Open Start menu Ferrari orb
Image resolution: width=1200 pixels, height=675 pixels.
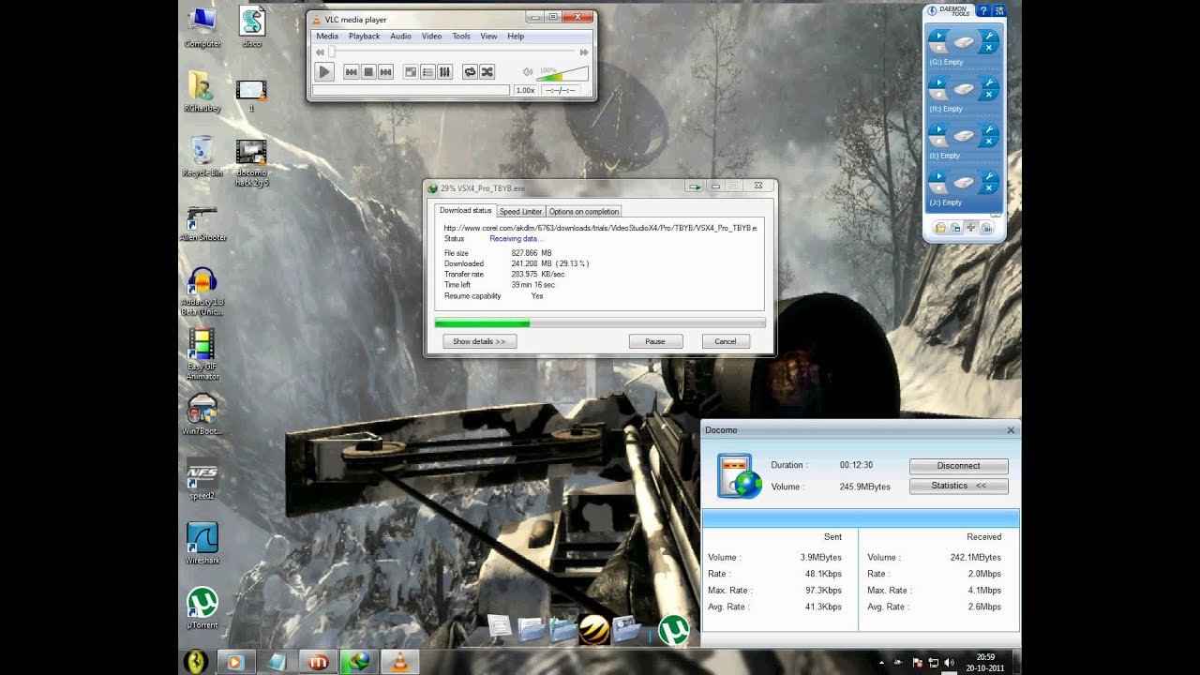click(195, 661)
